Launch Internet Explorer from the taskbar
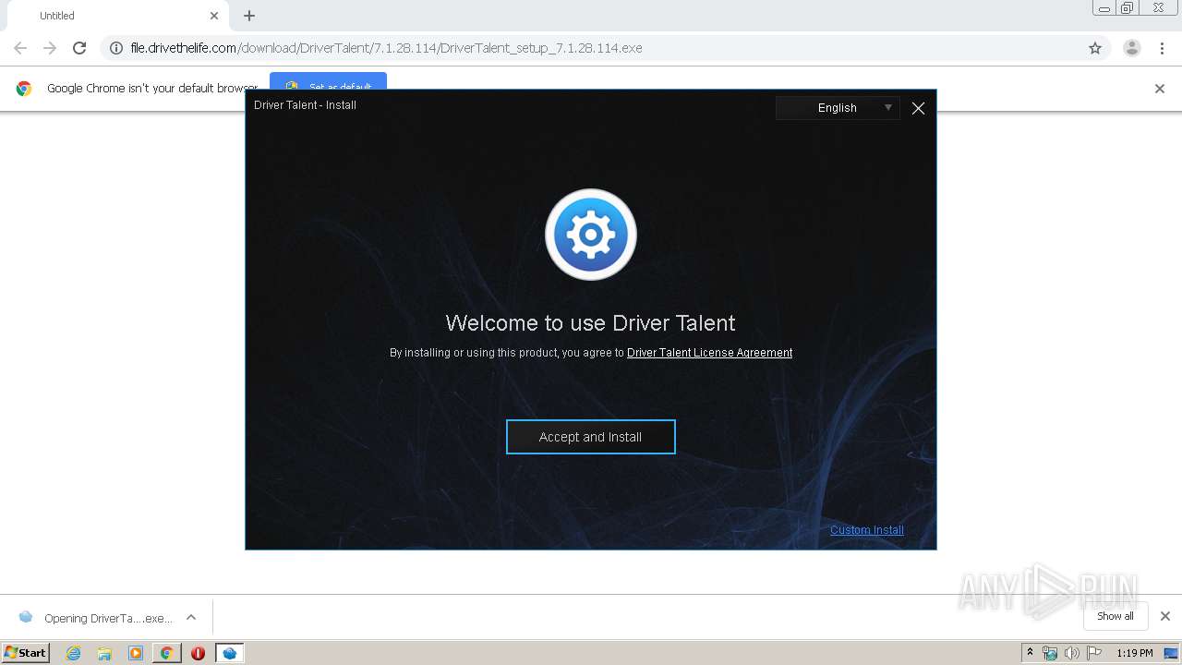Screen dimensions: 1182x665 click(x=74, y=653)
